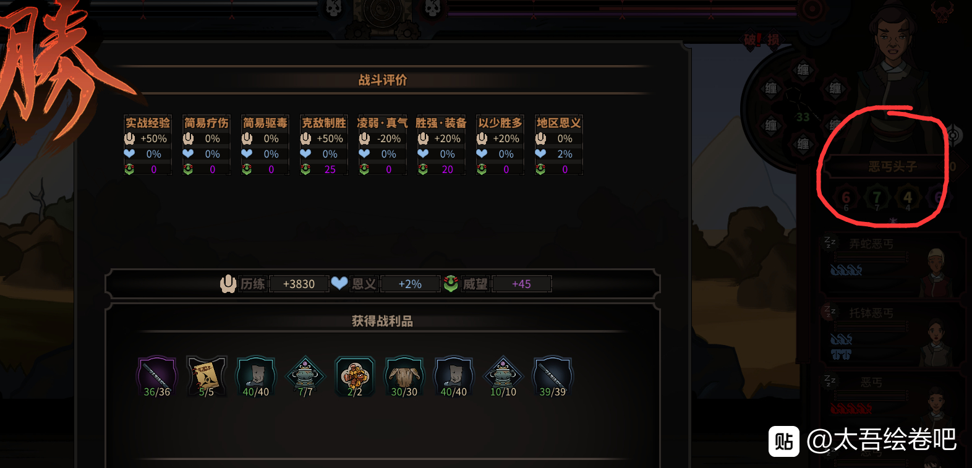This screenshot has width=972, height=468.
Task: Select the 7/7 bronze censer loot
Action: [305, 376]
